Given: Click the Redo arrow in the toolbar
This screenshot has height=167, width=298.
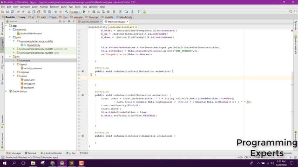Looking at the screenshot, I should pyautogui.click(x=23, y=12).
